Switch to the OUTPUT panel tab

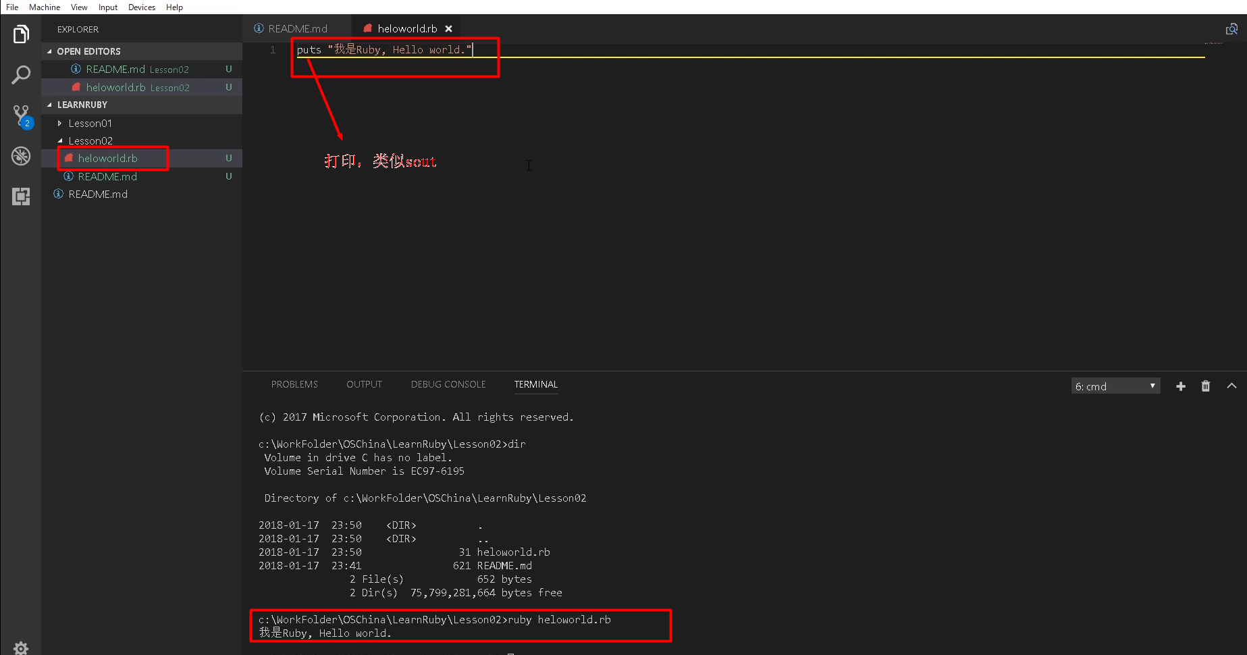tap(364, 384)
